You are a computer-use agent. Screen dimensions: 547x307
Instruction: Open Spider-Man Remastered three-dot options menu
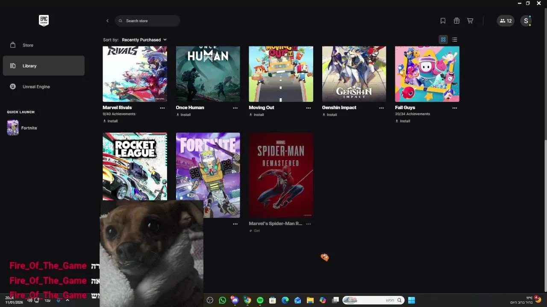point(309,224)
